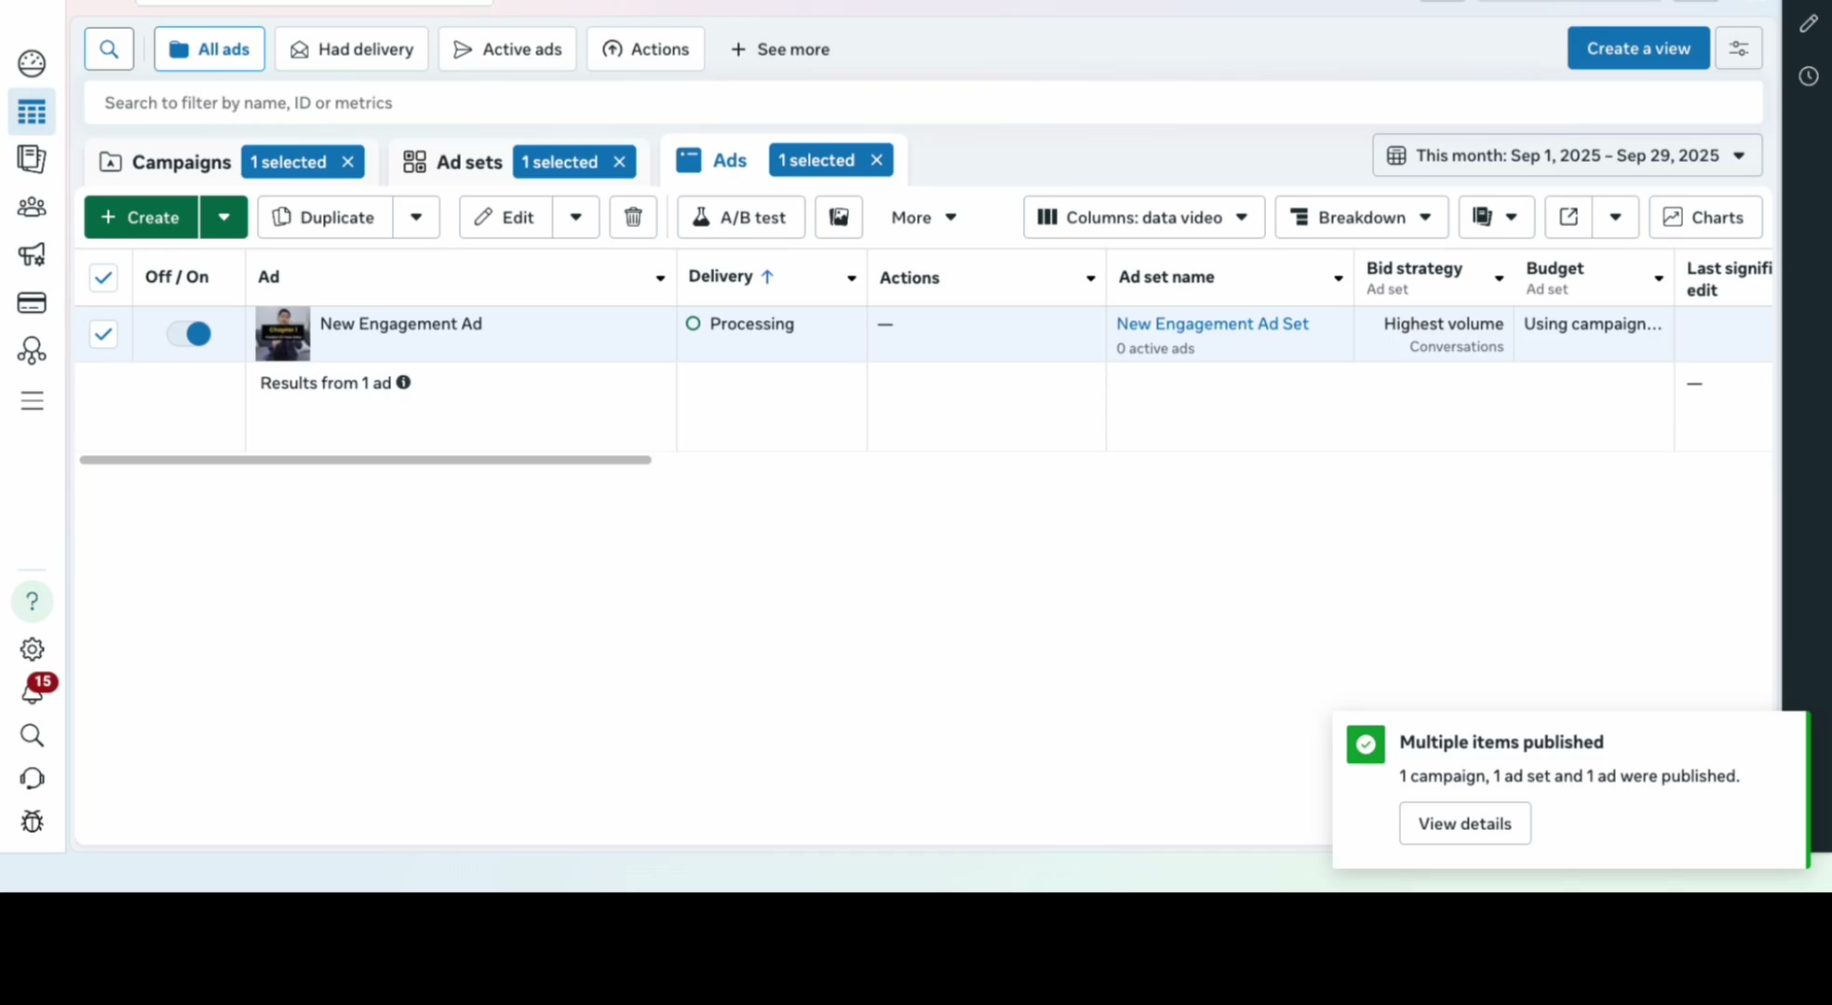Open the New Engagement Ad Set link
Image resolution: width=1832 pixels, height=1005 pixels.
(1212, 324)
